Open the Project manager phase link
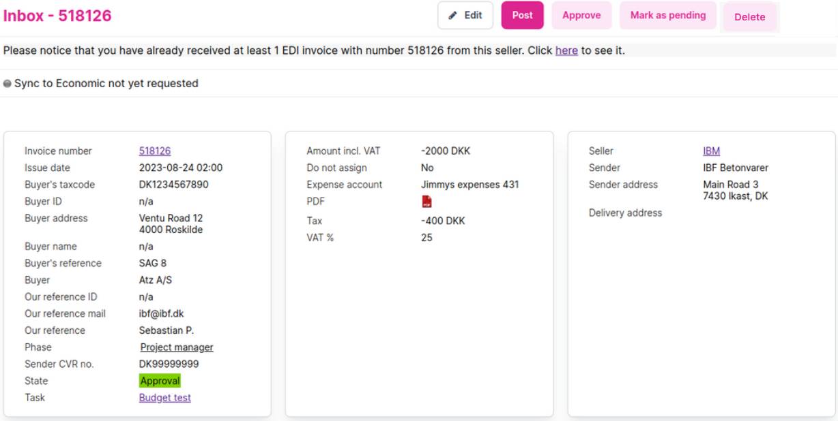The image size is (838, 421). [x=177, y=347]
